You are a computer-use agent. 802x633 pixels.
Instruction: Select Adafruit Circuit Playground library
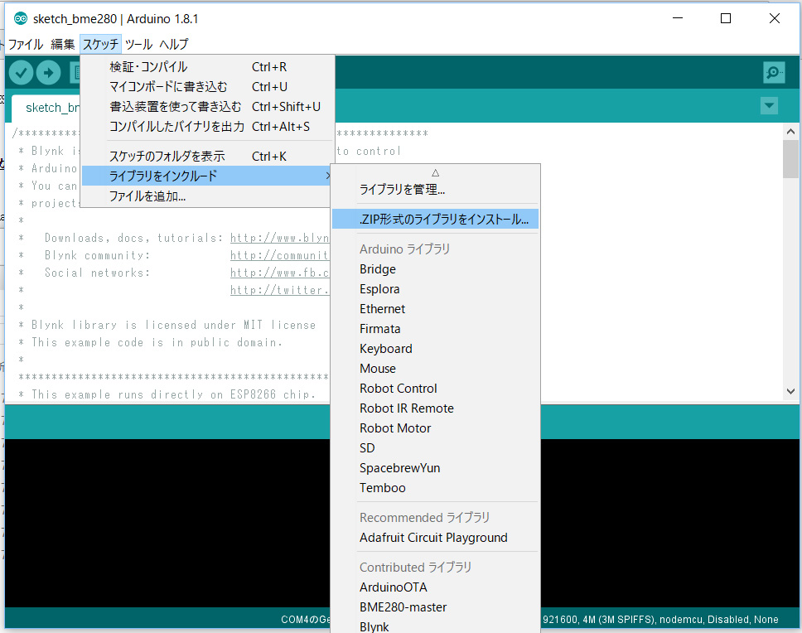tap(433, 538)
